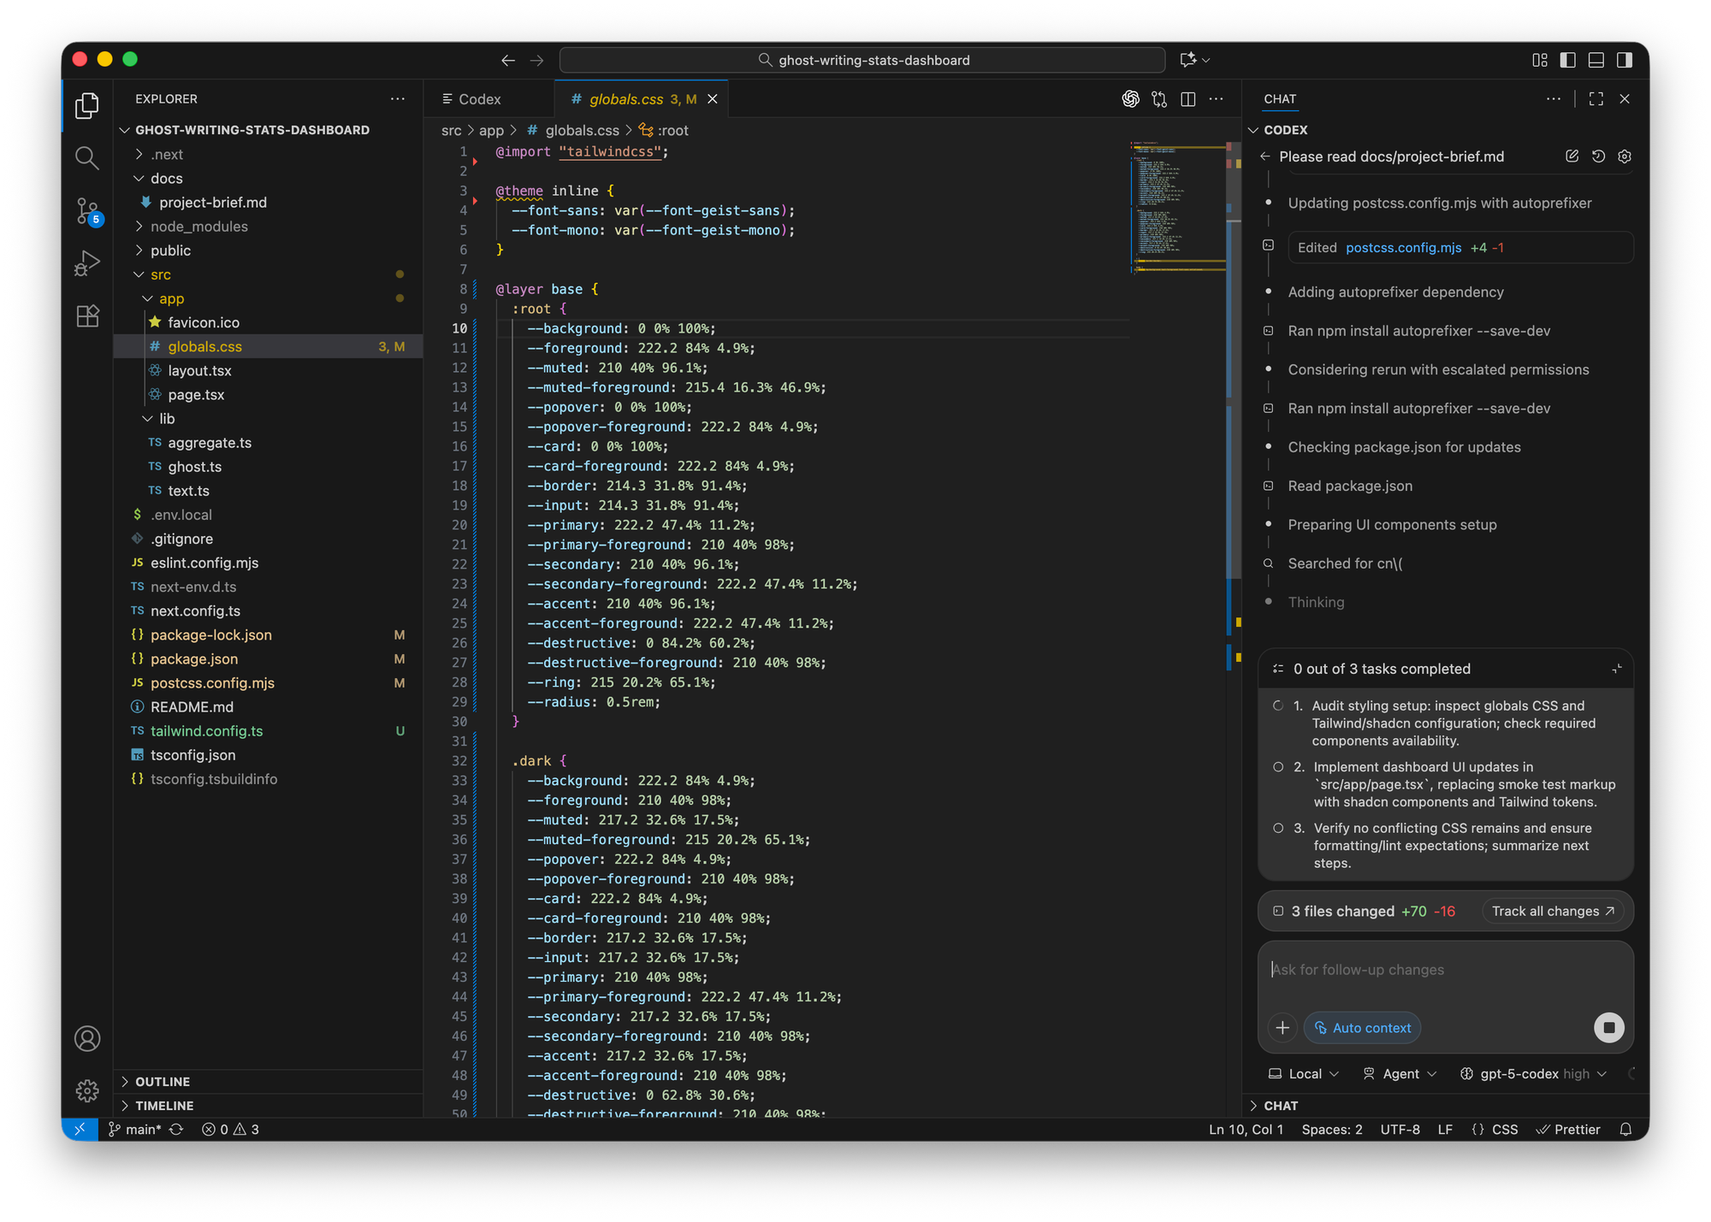Open page.tsx in the explorer
This screenshot has width=1711, height=1222.
coord(196,394)
